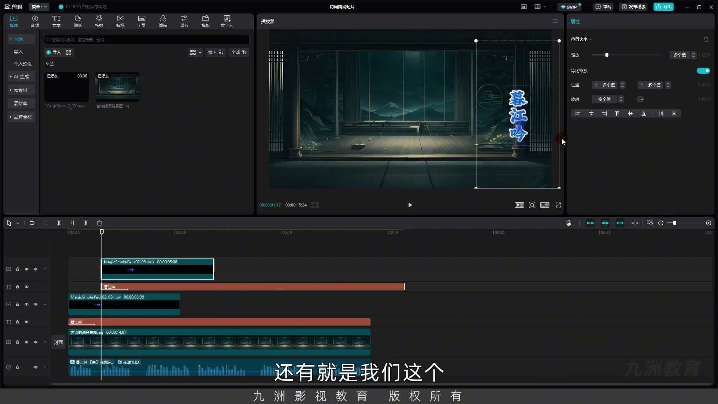The width and height of the screenshot is (718, 404).
Task: Open the player panel menu icon
Action: point(555,21)
